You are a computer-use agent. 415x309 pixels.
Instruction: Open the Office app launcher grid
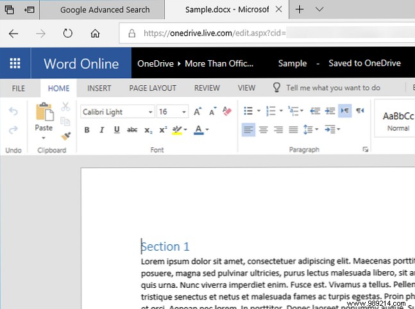(x=15, y=63)
